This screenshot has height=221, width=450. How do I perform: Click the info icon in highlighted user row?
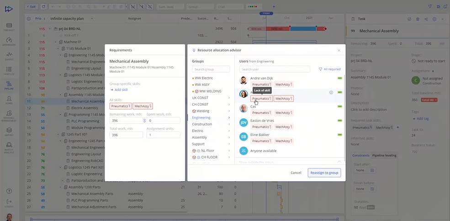(x=331, y=92)
